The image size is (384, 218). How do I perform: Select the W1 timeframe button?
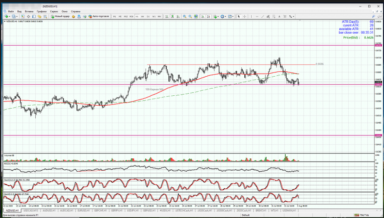pos(154,17)
